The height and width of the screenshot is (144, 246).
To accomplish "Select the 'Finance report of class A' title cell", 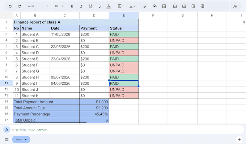I will tap(76, 22).
